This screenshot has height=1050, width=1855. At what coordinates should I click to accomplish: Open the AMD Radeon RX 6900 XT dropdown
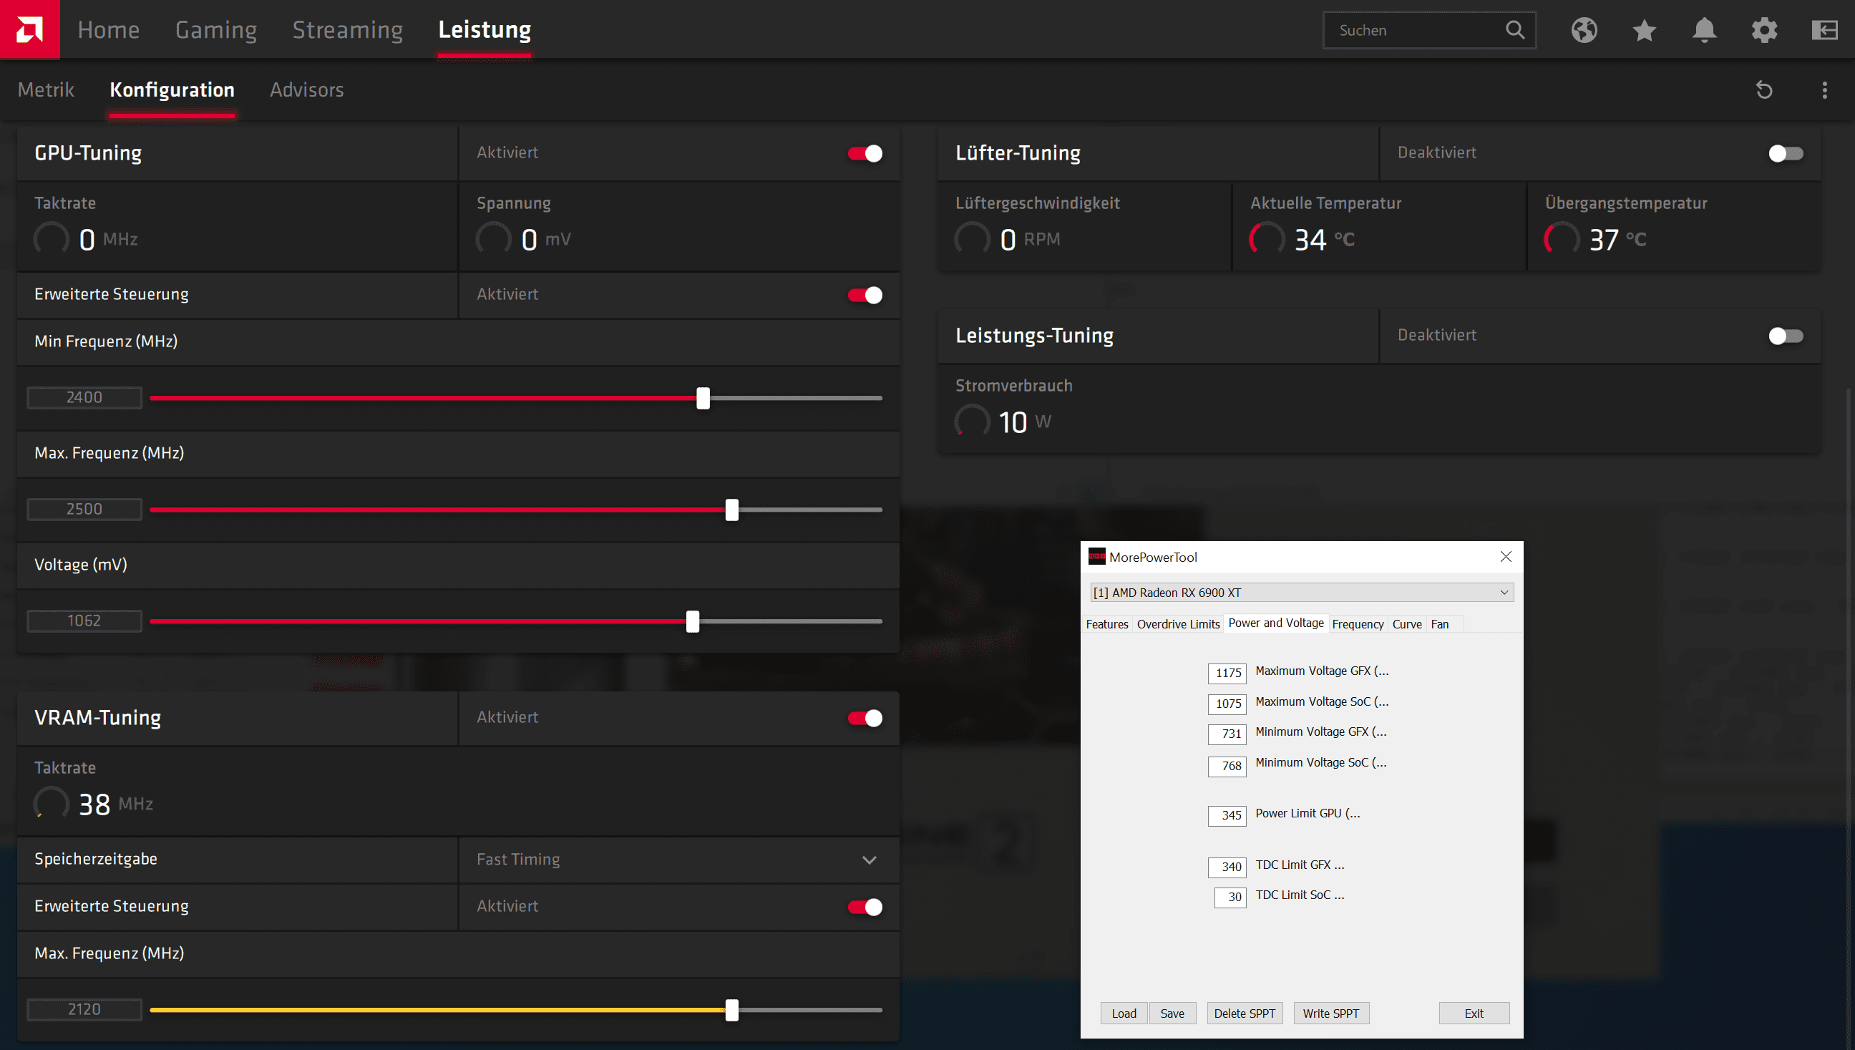pos(1301,593)
